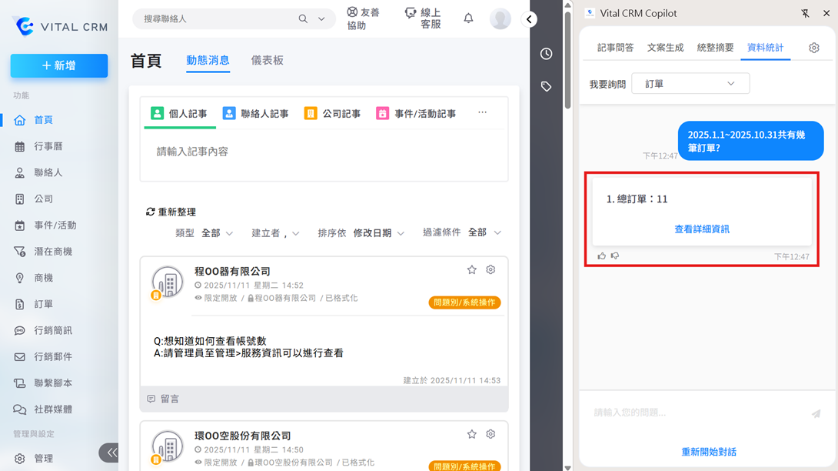Image resolution: width=838 pixels, height=471 pixels.
Task: Click the 查看詳細資訊 link
Action: pos(701,229)
